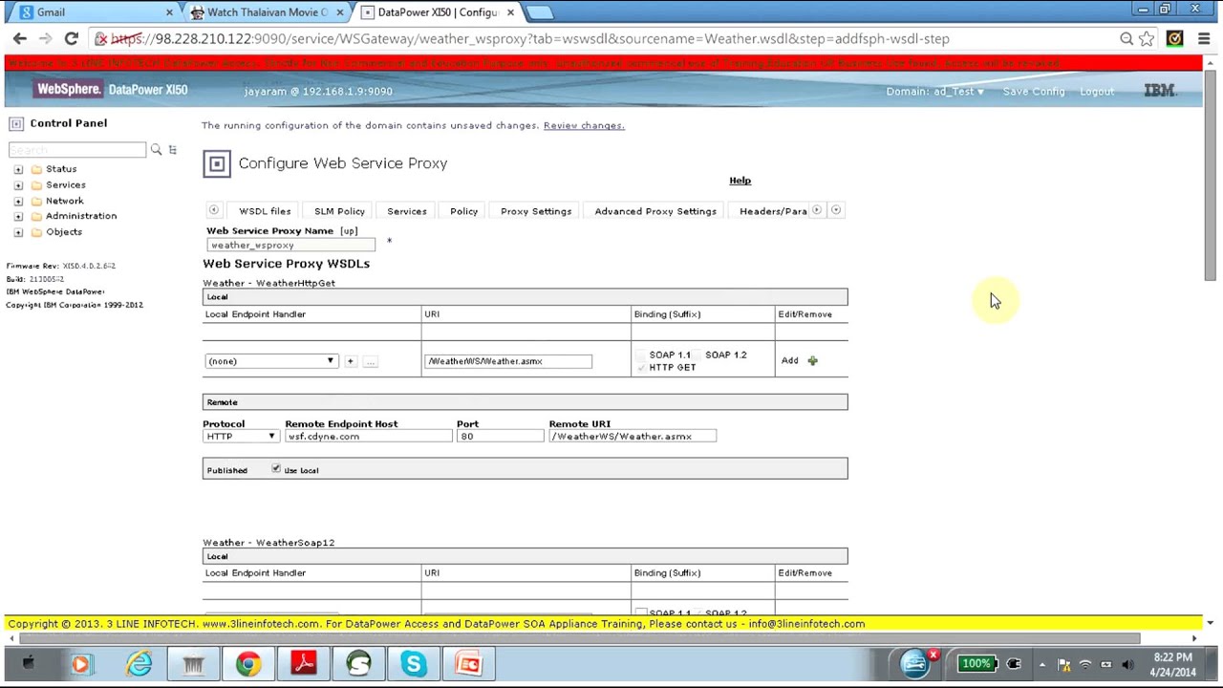
Task: Switch to the WSDL files tab
Action: click(265, 211)
